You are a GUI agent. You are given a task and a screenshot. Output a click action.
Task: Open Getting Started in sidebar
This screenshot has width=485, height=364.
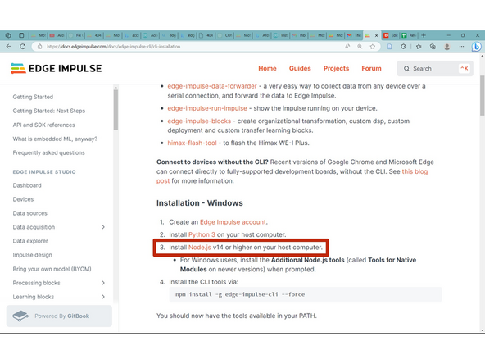point(33,97)
